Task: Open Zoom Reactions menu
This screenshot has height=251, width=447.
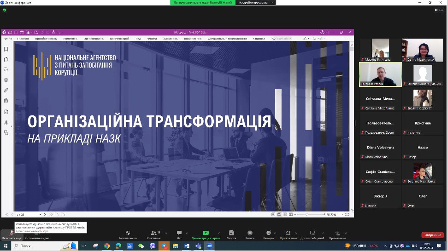Action: click(269, 235)
